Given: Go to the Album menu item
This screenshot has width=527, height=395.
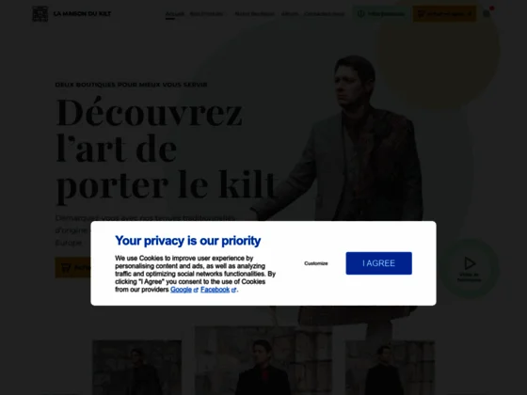Looking at the screenshot, I should tap(290, 14).
